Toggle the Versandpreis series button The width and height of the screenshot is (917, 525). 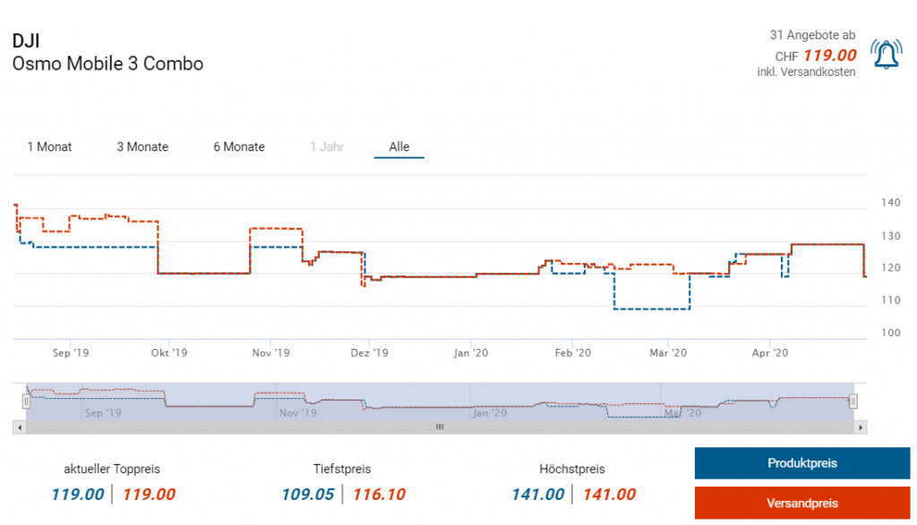(x=801, y=503)
